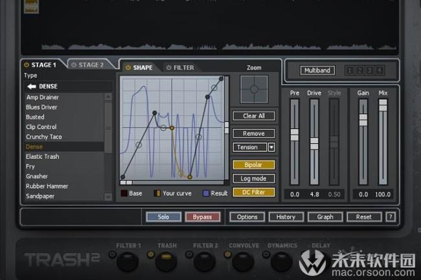Select the CONVOLVE module knob
Image resolution: width=421 pixels, height=280 pixels.
click(244, 262)
